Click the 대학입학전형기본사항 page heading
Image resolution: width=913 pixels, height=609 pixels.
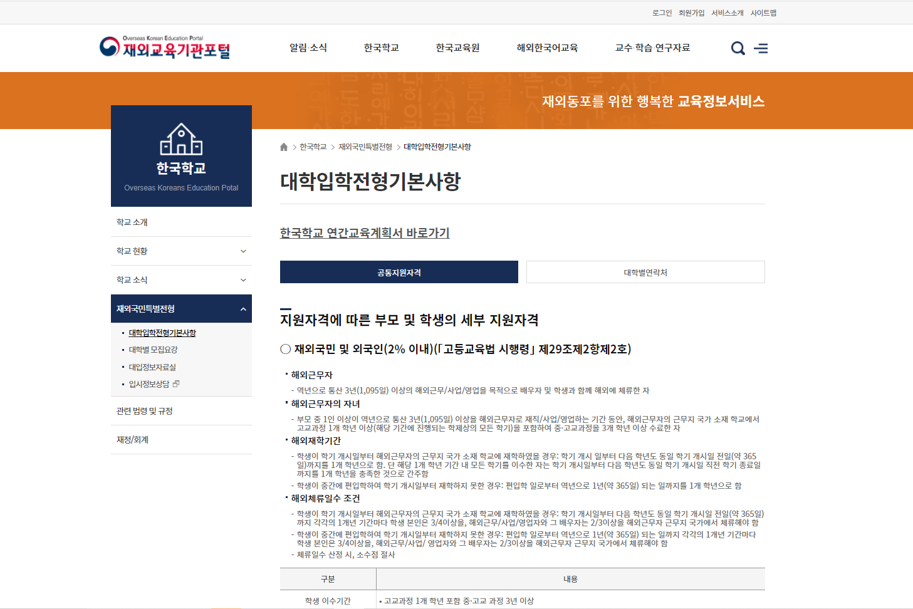coord(370,181)
